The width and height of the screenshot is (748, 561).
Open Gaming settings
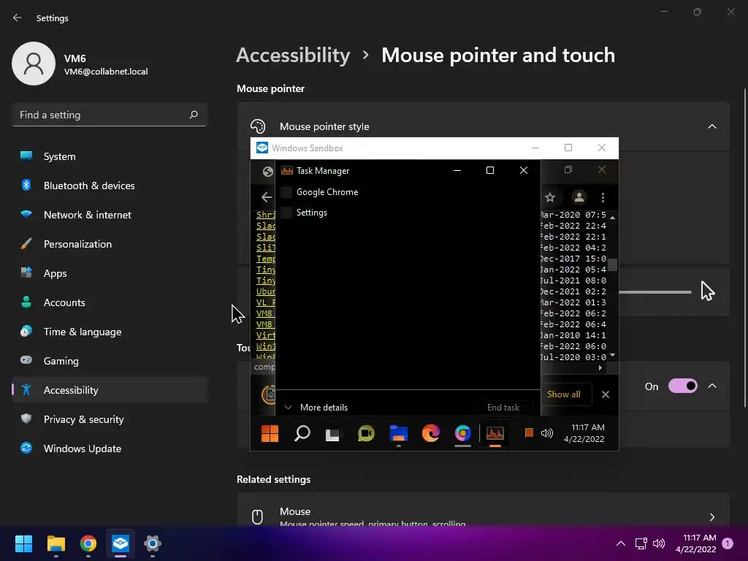pyautogui.click(x=110, y=361)
